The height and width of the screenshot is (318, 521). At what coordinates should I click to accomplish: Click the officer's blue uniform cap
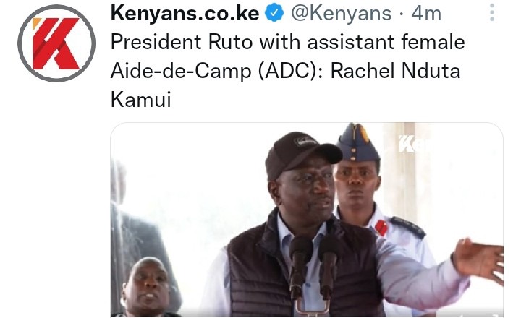357,142
